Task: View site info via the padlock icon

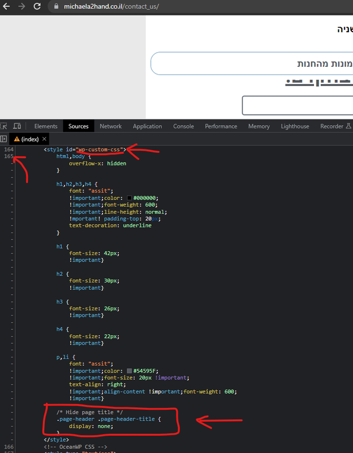Action: (x=56, y=6)
